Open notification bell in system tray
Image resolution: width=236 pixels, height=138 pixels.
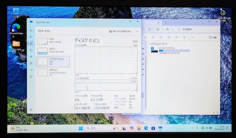[x=227, y=128]
